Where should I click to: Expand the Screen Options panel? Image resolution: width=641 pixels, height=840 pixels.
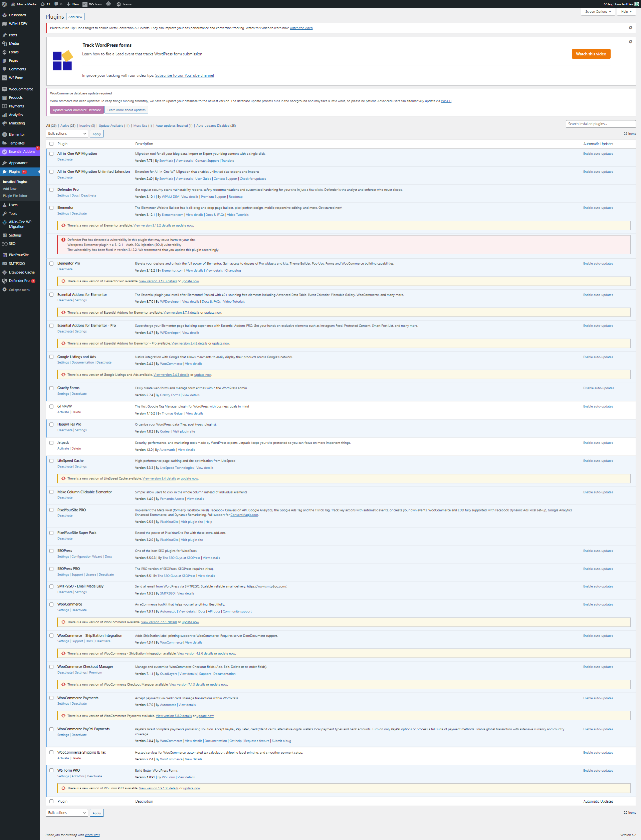click(598, 11)
